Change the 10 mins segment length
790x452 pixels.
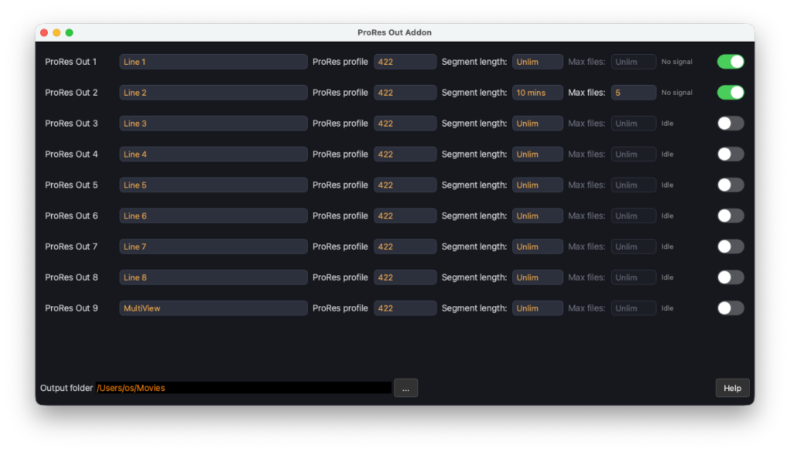[x=538, y=93]
